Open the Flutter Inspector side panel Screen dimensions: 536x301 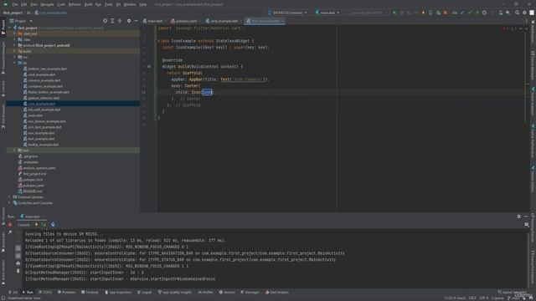pyautogui.click(x=533, y=100)
